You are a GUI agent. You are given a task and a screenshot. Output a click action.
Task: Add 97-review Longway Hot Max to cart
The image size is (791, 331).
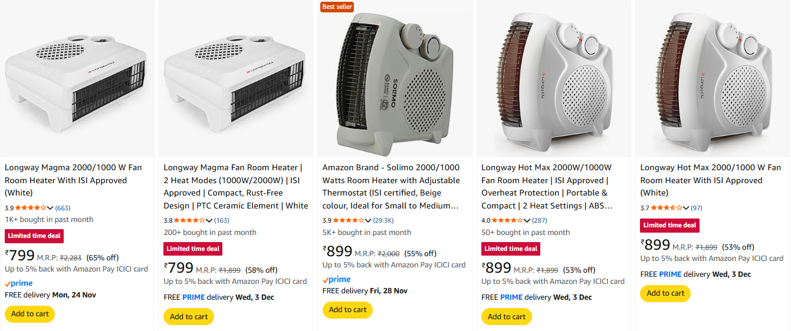tap(665, 293)
